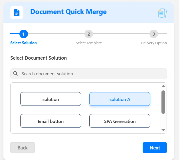The width and height of the screenshot is (180, 160).
Task: Click the Delivery Option step label
Action: [x=154, y=43]
